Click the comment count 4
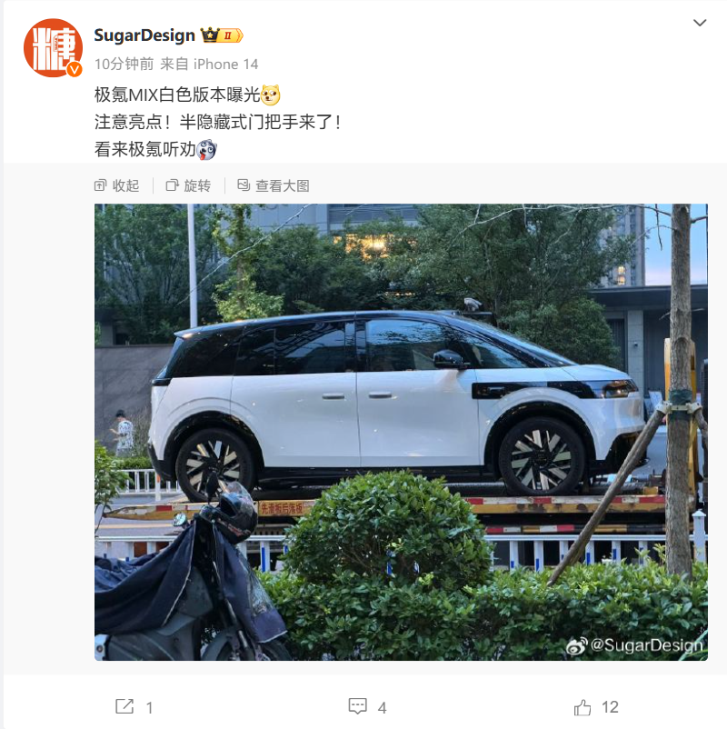The height and width of the screenshot is (729, 727). pos(382,707)
